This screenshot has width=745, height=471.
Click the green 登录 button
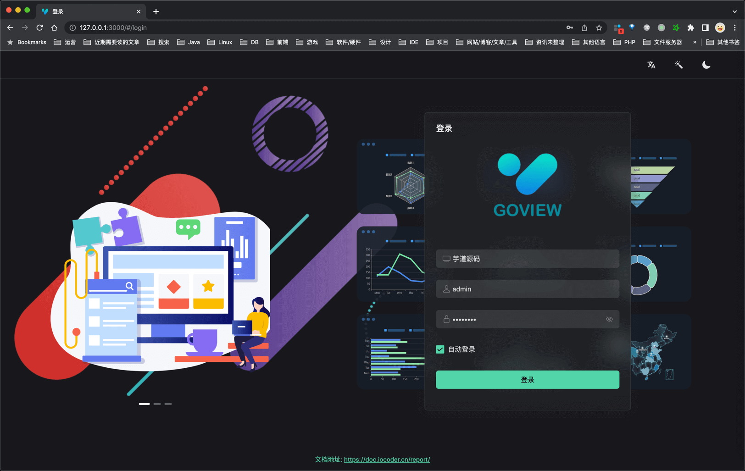click(528, 380)
